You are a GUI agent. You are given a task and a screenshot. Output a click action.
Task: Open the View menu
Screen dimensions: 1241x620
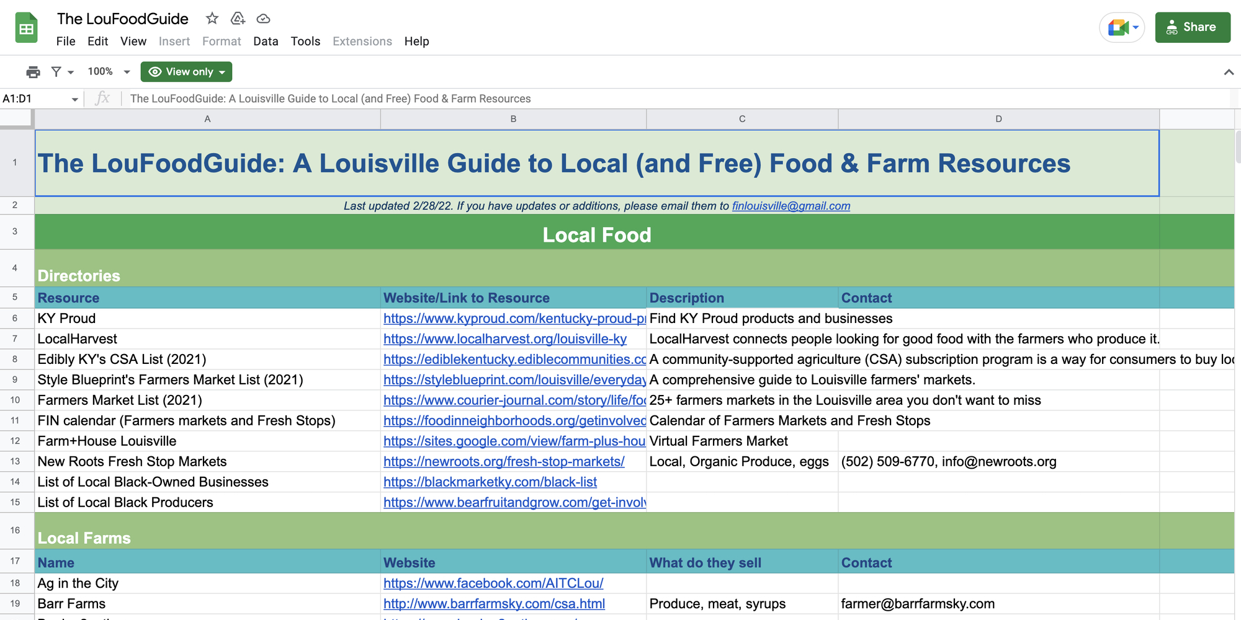133,42
